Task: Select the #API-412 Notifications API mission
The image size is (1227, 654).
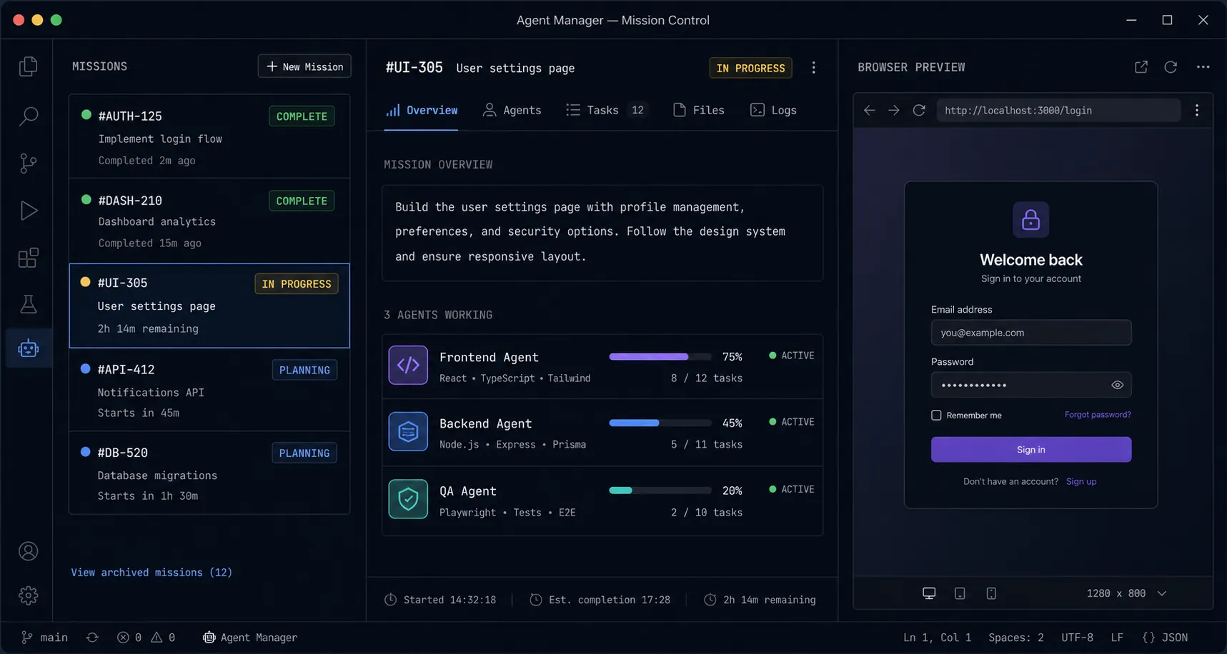Action: point(209,390)
